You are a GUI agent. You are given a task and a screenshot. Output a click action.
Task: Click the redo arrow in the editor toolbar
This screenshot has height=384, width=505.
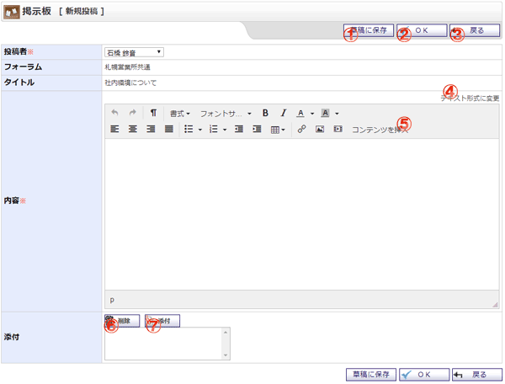(132, 113)
